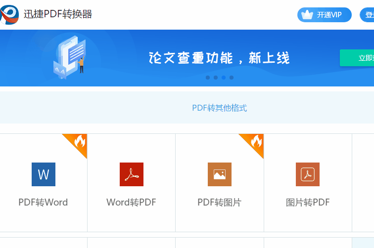The width and height of the screenshot is (374, 248).
Task: Open the Word转PDF label
Action: click(x=131, y=202)
